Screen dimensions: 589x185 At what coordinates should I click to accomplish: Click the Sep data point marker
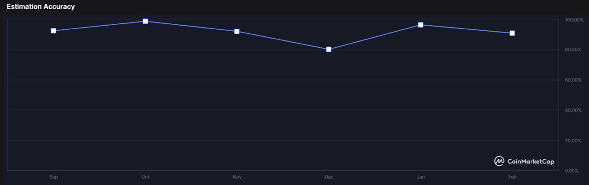[x=53, y=31]
